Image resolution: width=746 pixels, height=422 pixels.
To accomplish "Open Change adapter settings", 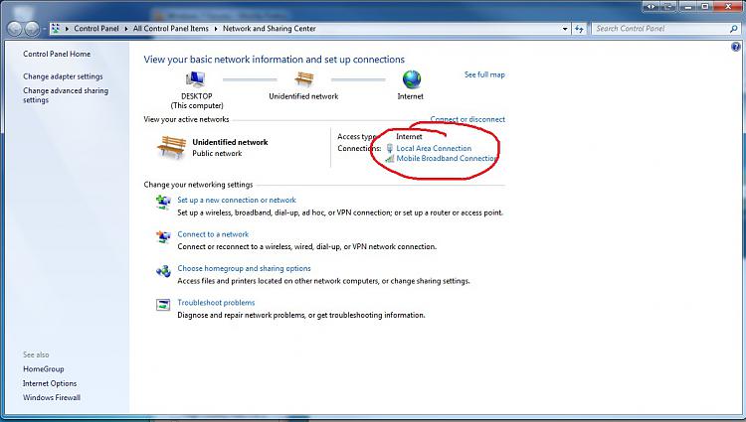I will point(63,76).
